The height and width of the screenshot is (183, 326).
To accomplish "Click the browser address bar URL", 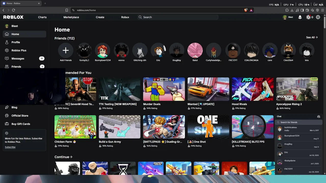I will pos(86,10).
